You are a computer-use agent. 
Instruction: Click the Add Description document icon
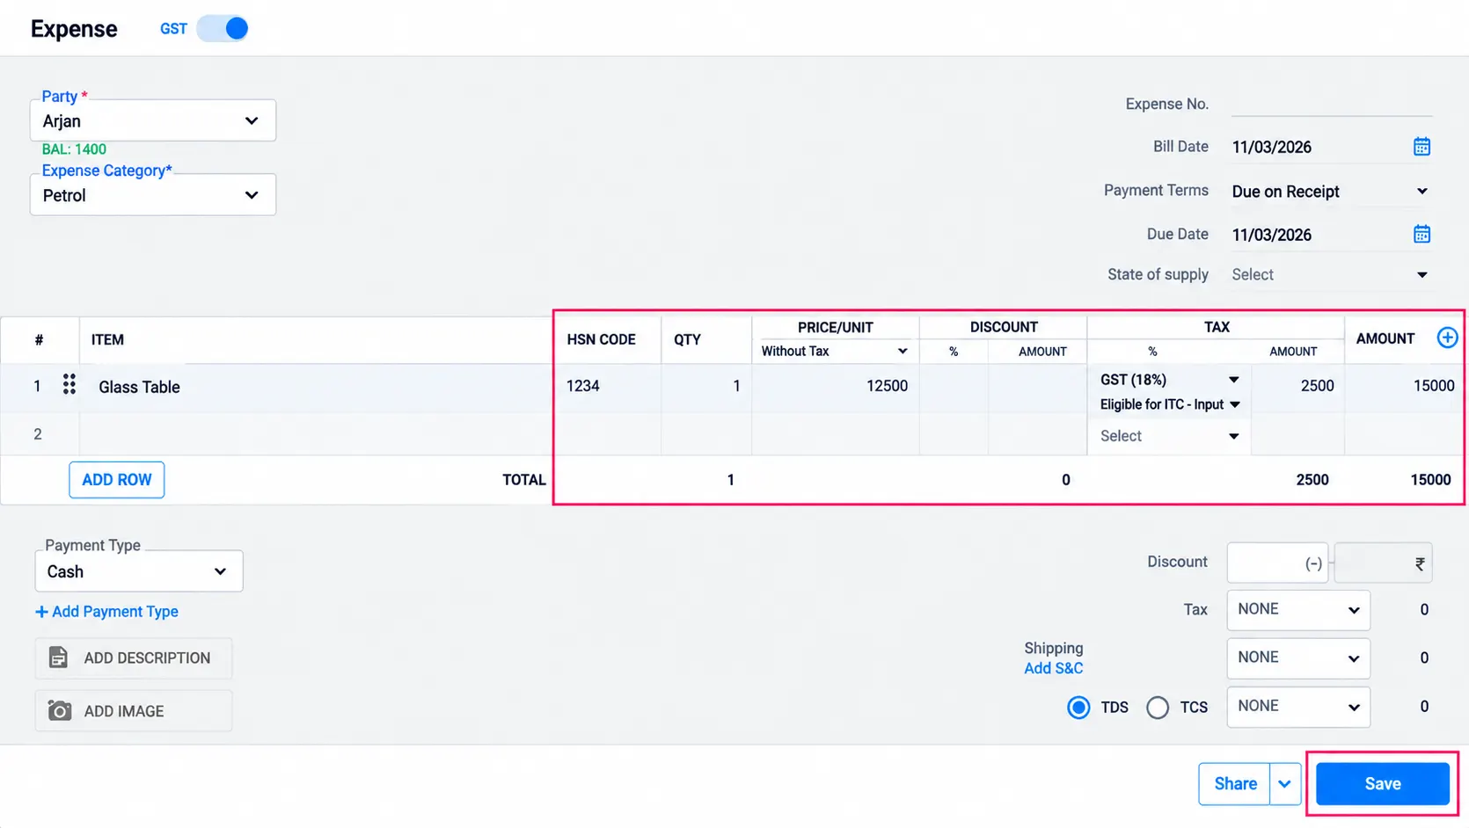[x=58, y=657]
